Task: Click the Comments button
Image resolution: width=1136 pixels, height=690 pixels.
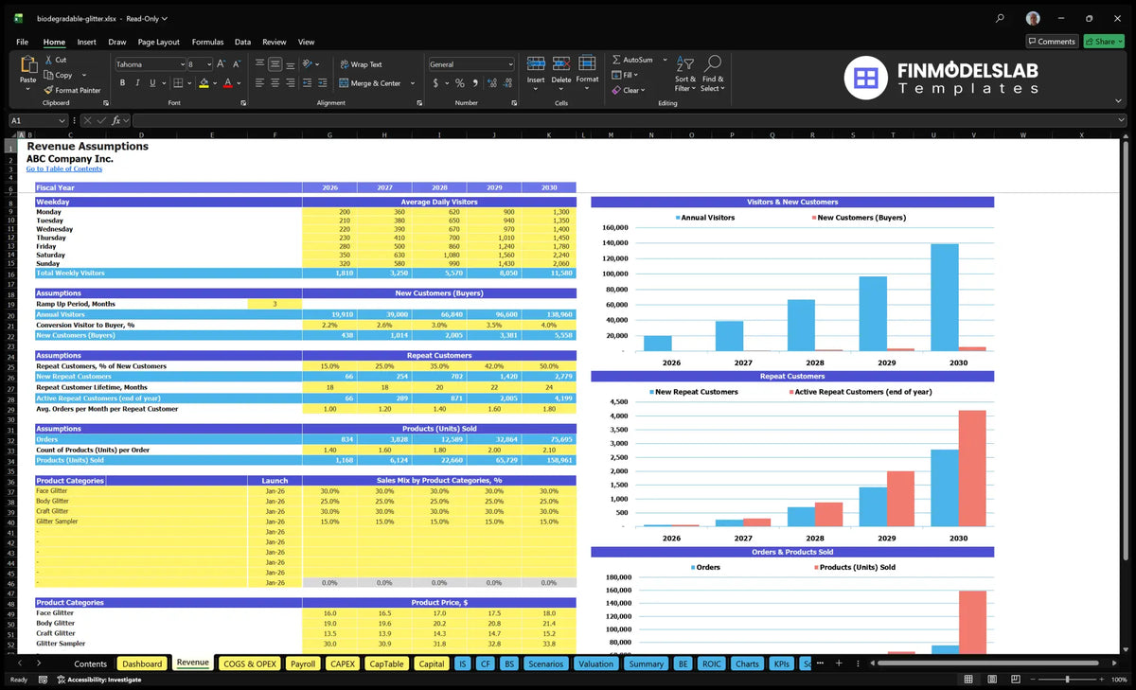Action: point(1052,42)
